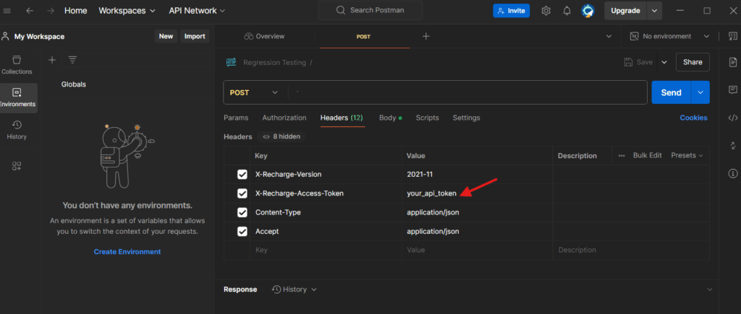
Task: Open the info icon in right sidebar
Action: 733,173
